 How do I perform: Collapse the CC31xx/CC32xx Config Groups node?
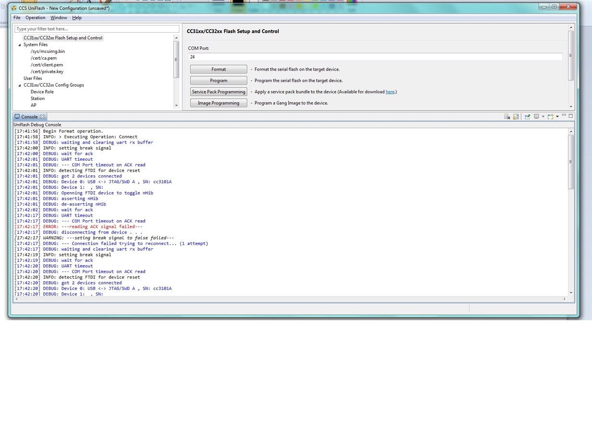[20, 85]
